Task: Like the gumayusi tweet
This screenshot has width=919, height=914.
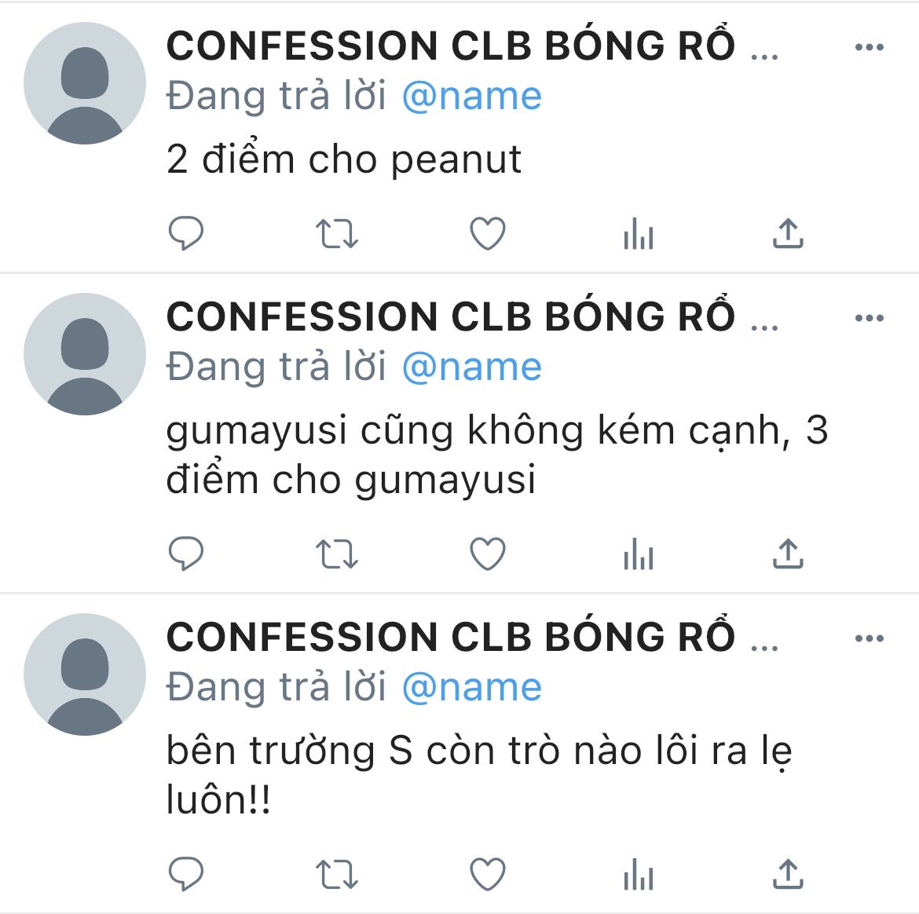Action: coord(488,554)
